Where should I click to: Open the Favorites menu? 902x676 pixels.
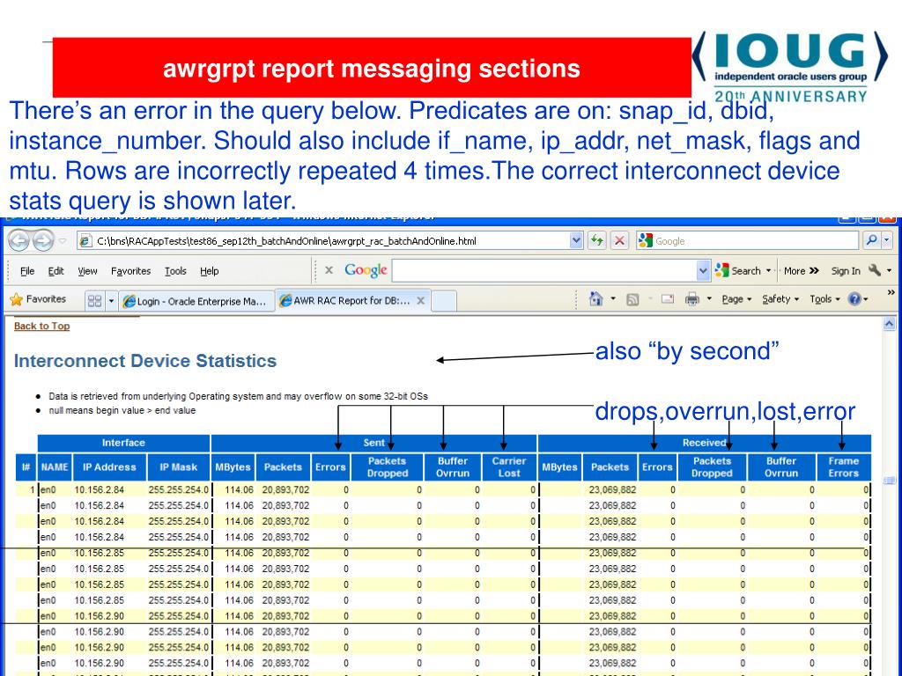point(130,271)
